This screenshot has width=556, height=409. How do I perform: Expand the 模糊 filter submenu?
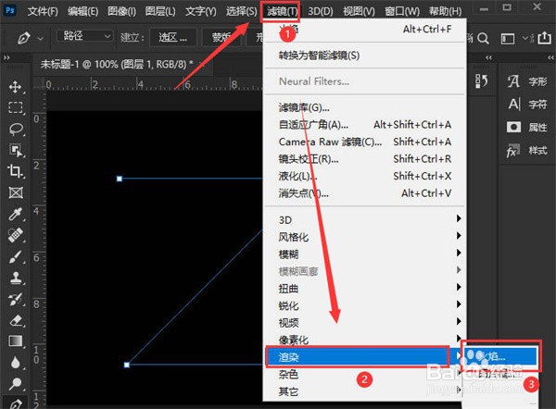[x=459, y=253]
